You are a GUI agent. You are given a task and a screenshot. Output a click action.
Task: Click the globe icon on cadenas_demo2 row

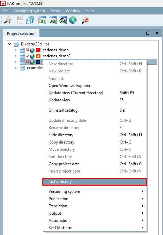coord(32,56)
